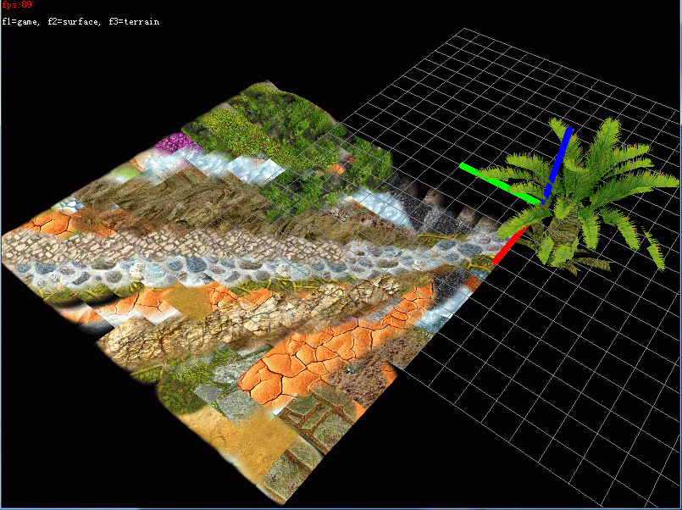This screenshot has height=510, width=682.
Task: Click the purple flower terrain patch
Action: [x=175, y=142]
